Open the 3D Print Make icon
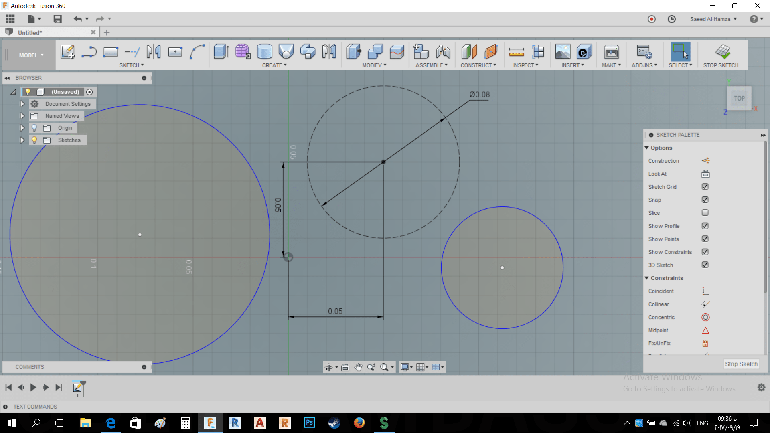This screenshot has height=433, width=770. coord(611,52)
